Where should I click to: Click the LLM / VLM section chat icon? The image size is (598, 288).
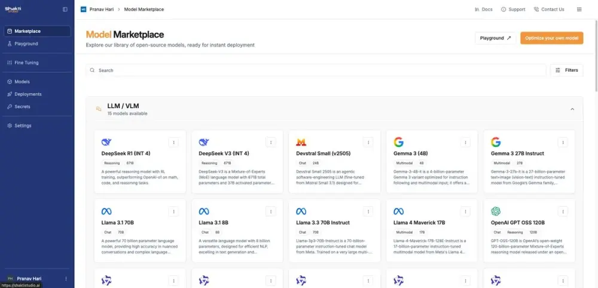(x=99, y=109)
